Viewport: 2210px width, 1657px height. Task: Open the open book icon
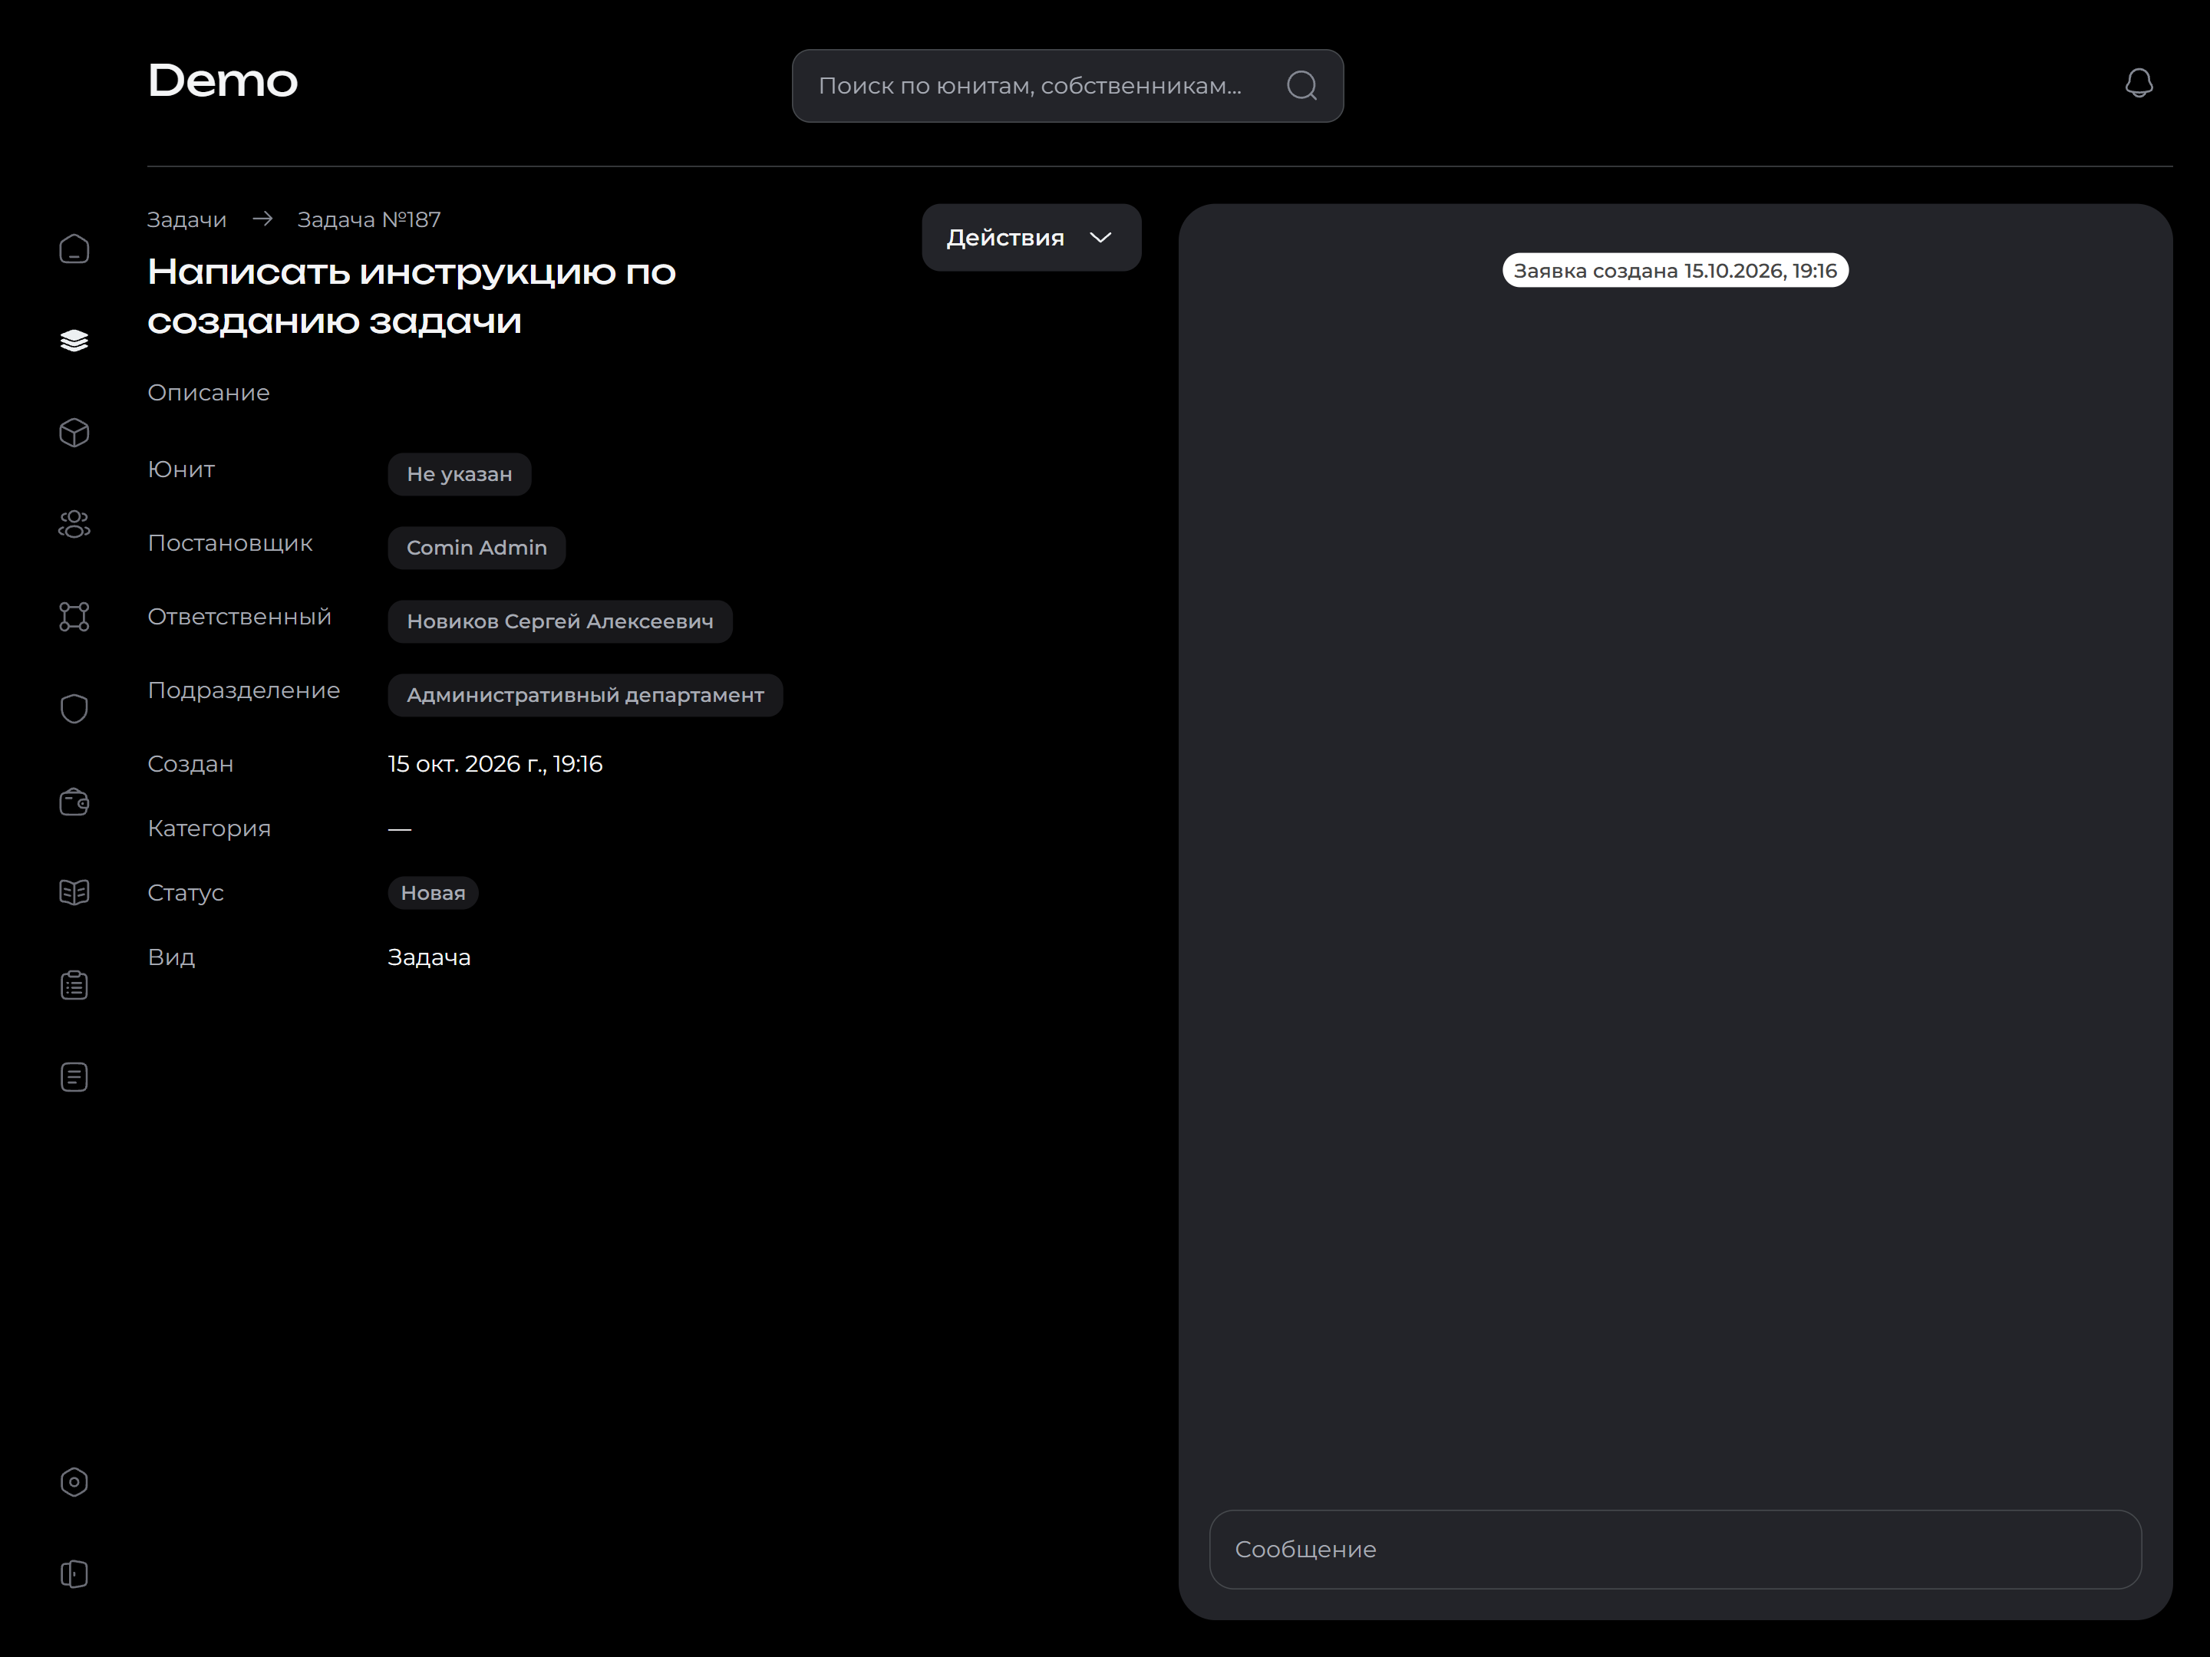[x=74, y=892]
